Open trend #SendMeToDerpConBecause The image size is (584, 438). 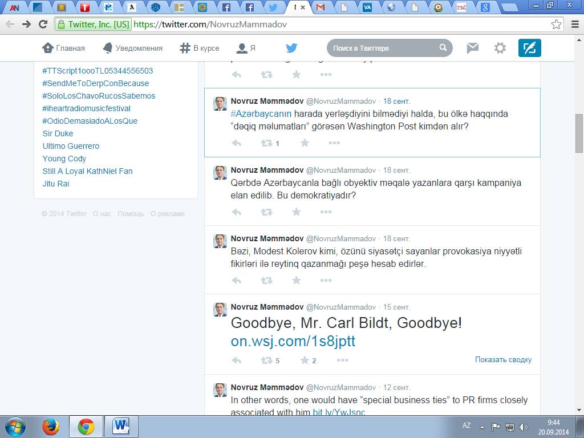pyautogui.click(x=96, y=83)
